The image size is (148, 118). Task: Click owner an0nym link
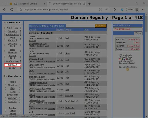pyautogui.click(x=69, y=96)
